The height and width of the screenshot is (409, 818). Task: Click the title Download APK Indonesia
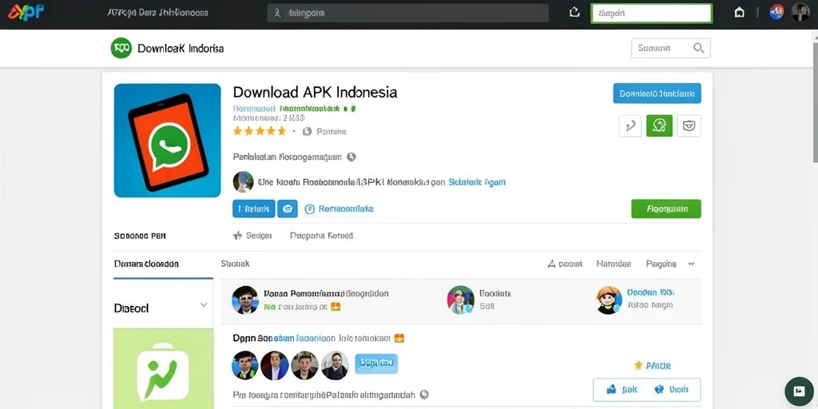pyautogui.click(x=315, y=93)
